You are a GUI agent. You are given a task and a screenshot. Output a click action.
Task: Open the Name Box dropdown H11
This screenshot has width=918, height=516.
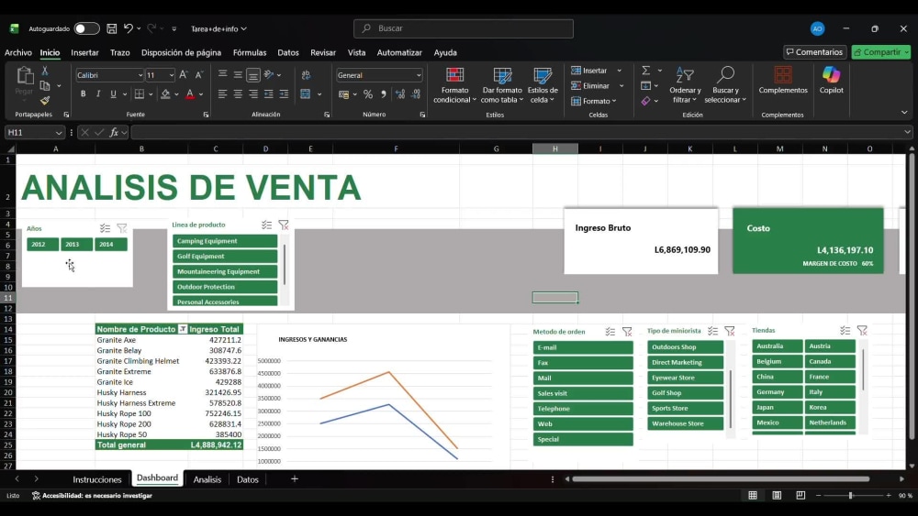click(58, 133)
